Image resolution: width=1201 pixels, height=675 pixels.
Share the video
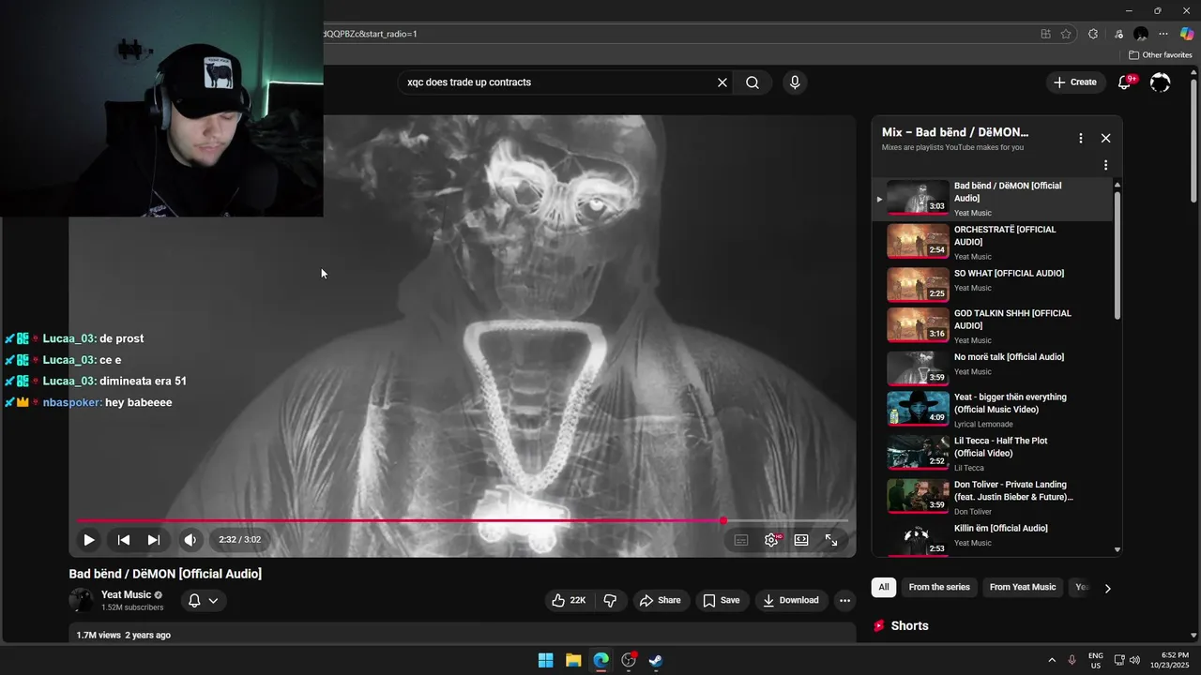tap(661, 601)
